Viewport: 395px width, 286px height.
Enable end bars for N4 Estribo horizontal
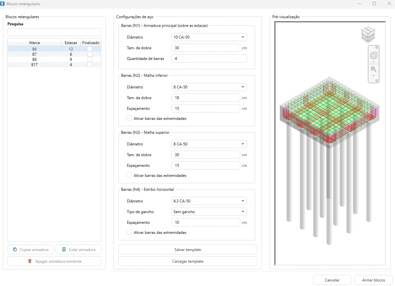pyautogui.click(x=129, y=233)
